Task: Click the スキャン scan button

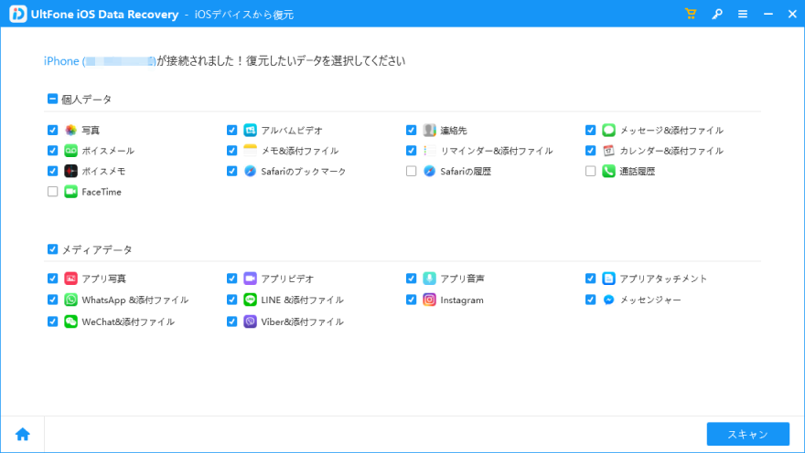Action: coord(748,434)
